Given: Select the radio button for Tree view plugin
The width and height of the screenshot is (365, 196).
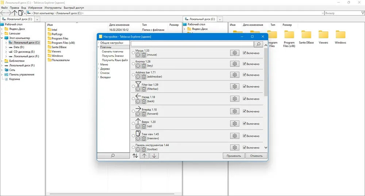Looking at the screenshot, I should pos(133,136).
